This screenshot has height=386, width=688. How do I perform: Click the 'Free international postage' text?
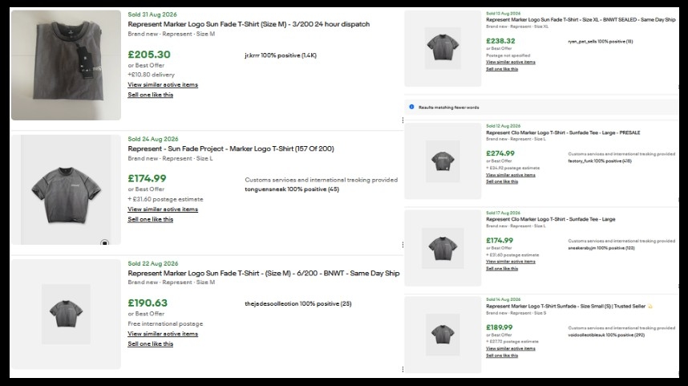tap(165, 323)
